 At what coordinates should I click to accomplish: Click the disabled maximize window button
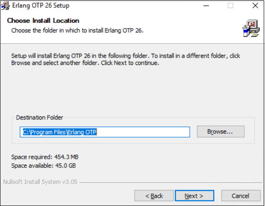click(x=230, y=6)
